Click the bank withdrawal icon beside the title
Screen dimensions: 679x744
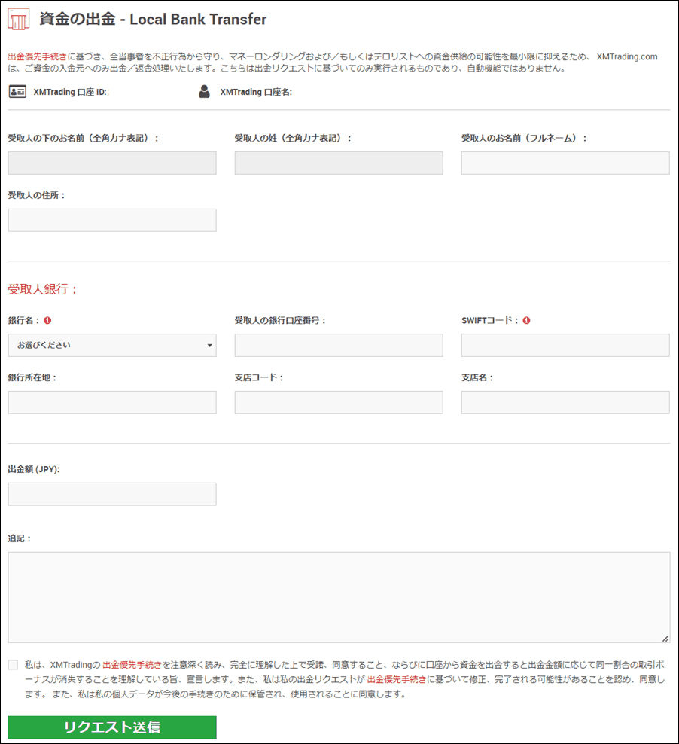(x=19, y=20)
